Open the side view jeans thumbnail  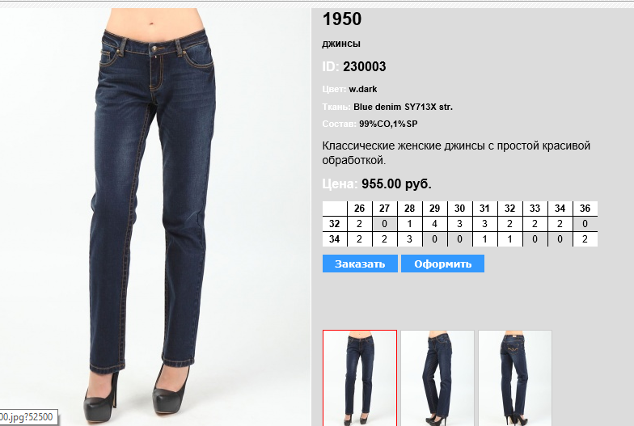tap(437, 378)
